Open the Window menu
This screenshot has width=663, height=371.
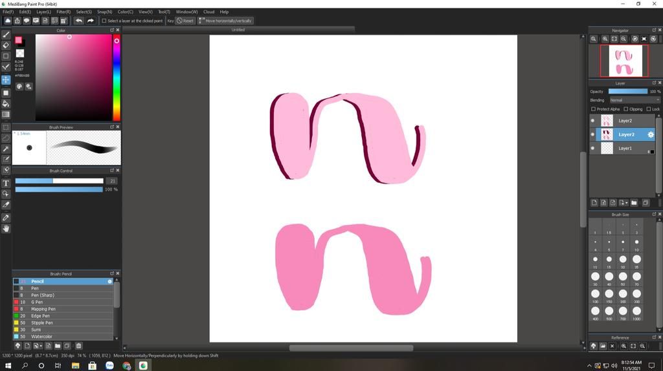click(x=186, y=12)
